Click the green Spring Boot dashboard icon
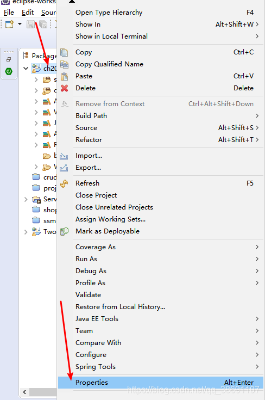265x400 pixels. tap(9, 71)
